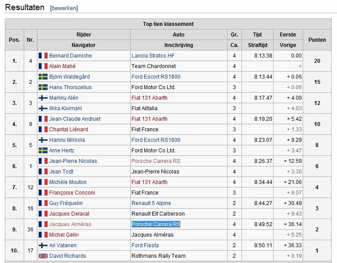Click the bewerken edit link
Screen dimensions: 337x263
(x=64, y=8)
